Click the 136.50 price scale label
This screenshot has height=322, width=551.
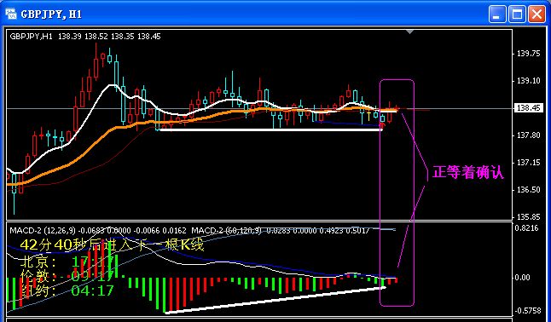click(529, 190)
